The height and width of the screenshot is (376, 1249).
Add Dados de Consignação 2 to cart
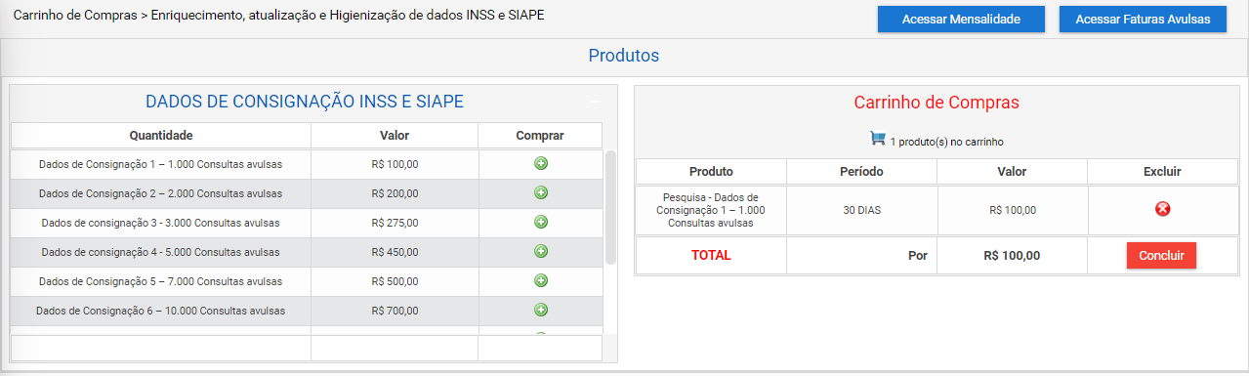[x=540, y=192]
